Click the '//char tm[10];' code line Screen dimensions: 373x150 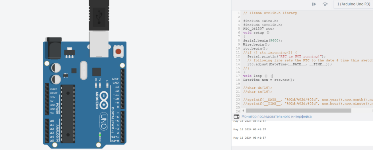258,92
